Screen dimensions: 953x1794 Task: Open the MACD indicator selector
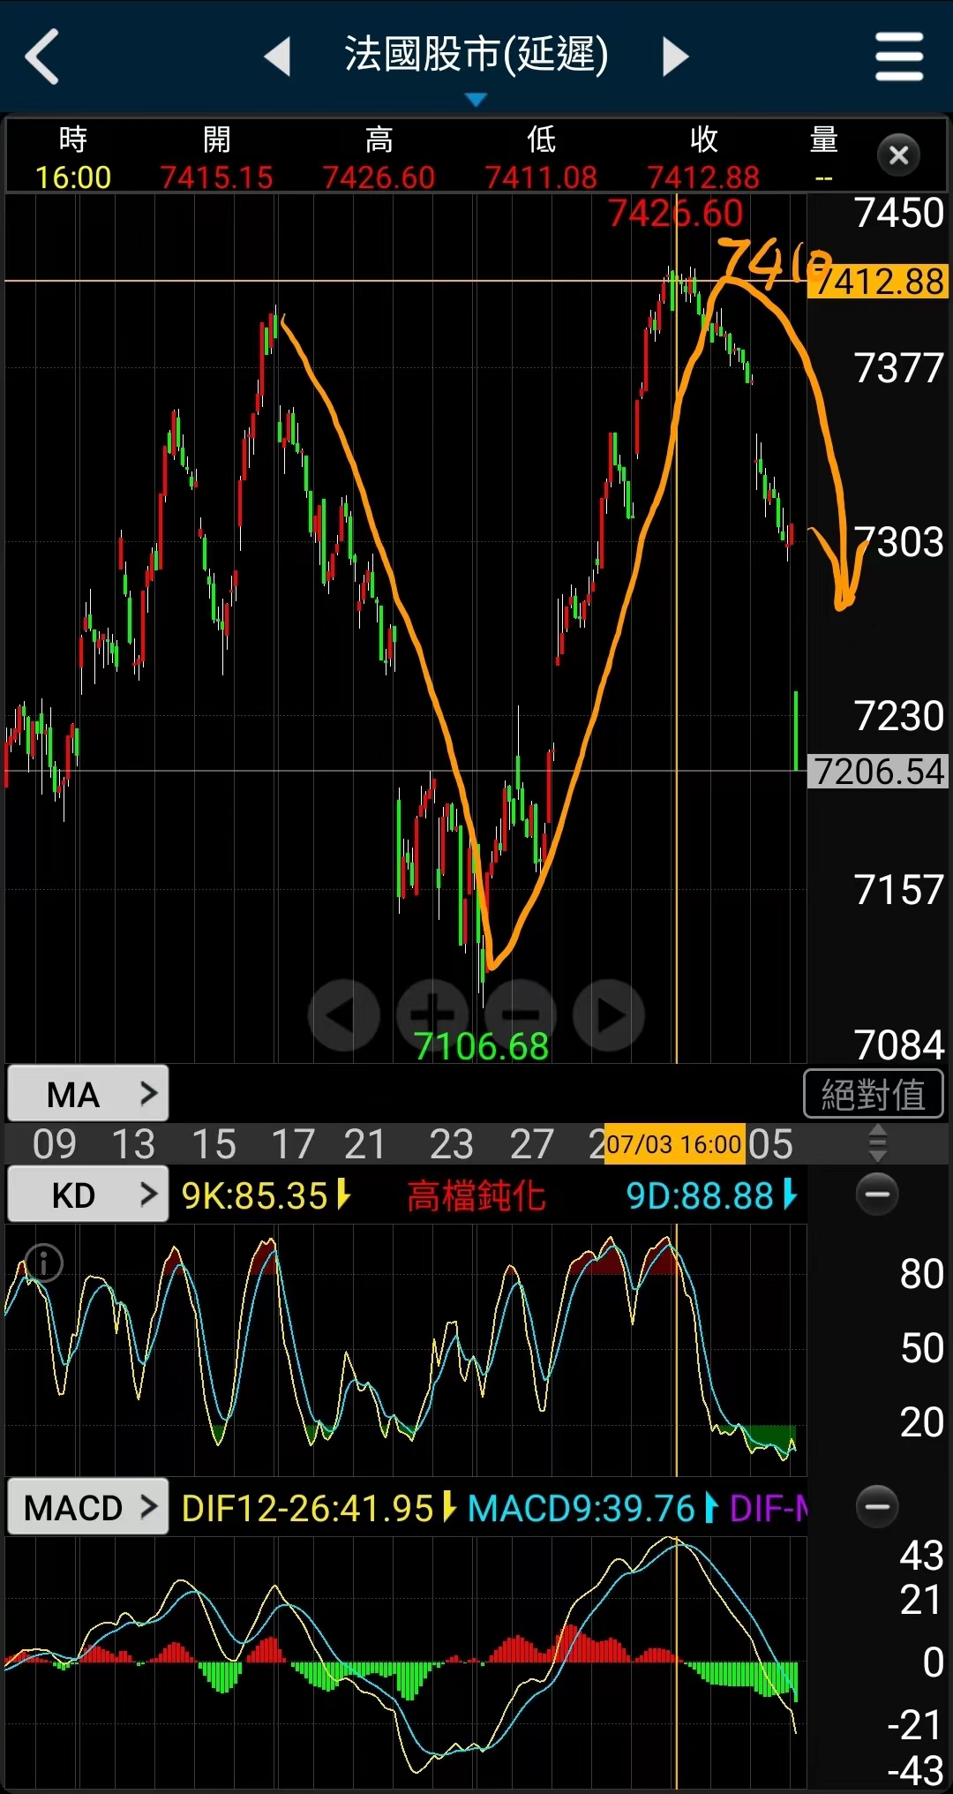coord(87,1507)
